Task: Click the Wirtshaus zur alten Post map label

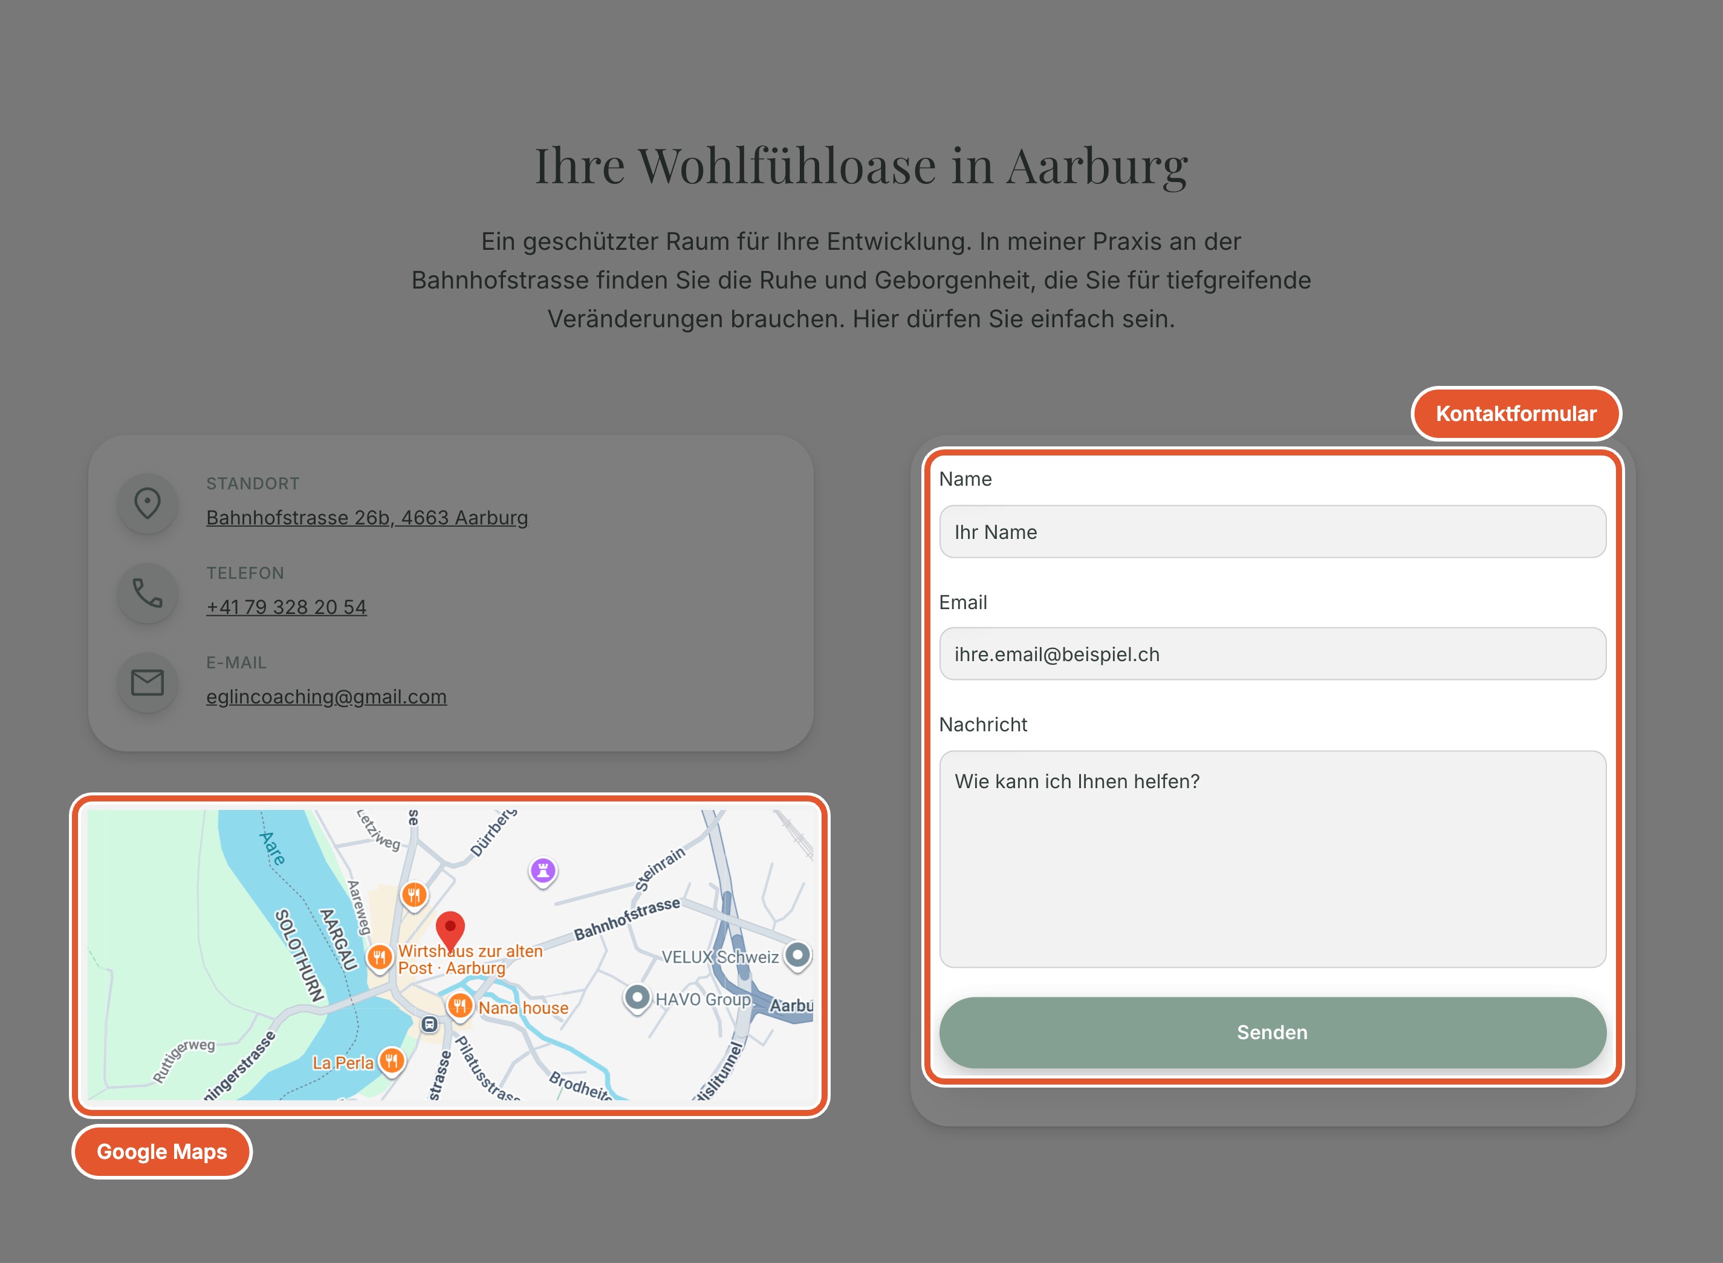Action: click(470, 959)
